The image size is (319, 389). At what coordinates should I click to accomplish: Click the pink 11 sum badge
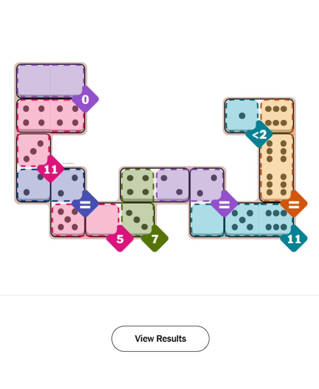click(51, 169)
